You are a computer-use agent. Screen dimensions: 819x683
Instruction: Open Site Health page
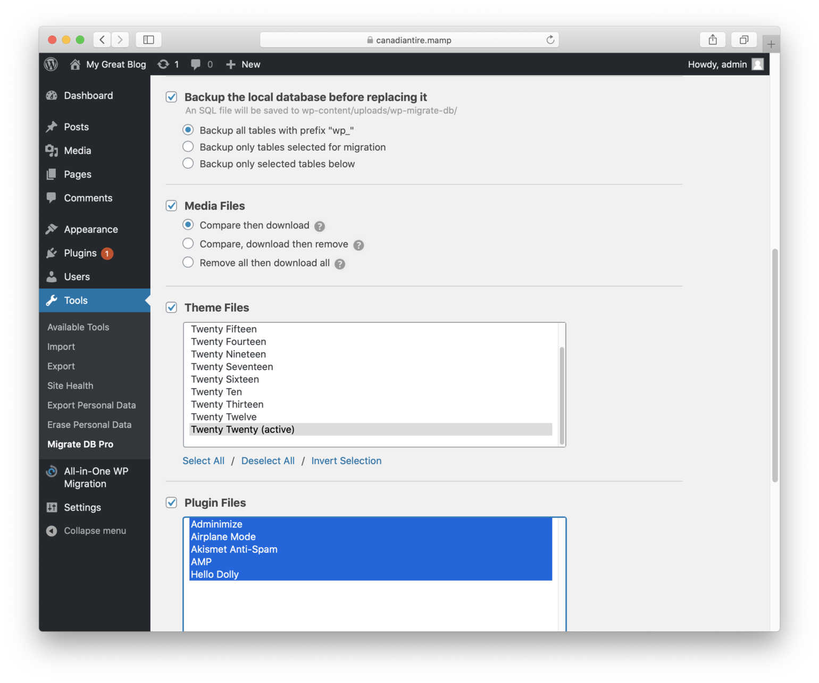70,386
